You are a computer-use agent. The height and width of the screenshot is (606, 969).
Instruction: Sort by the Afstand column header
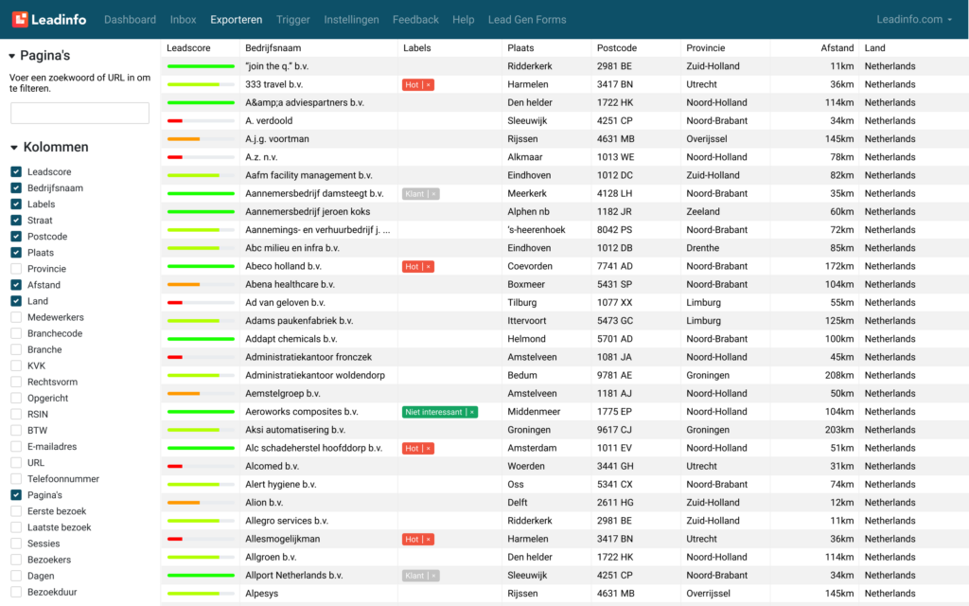[837, 48]
